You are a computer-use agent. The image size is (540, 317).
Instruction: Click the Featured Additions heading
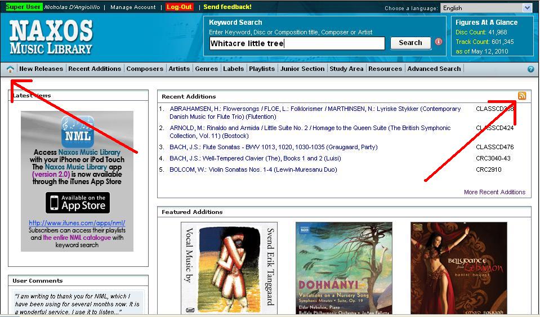[192, 212]
